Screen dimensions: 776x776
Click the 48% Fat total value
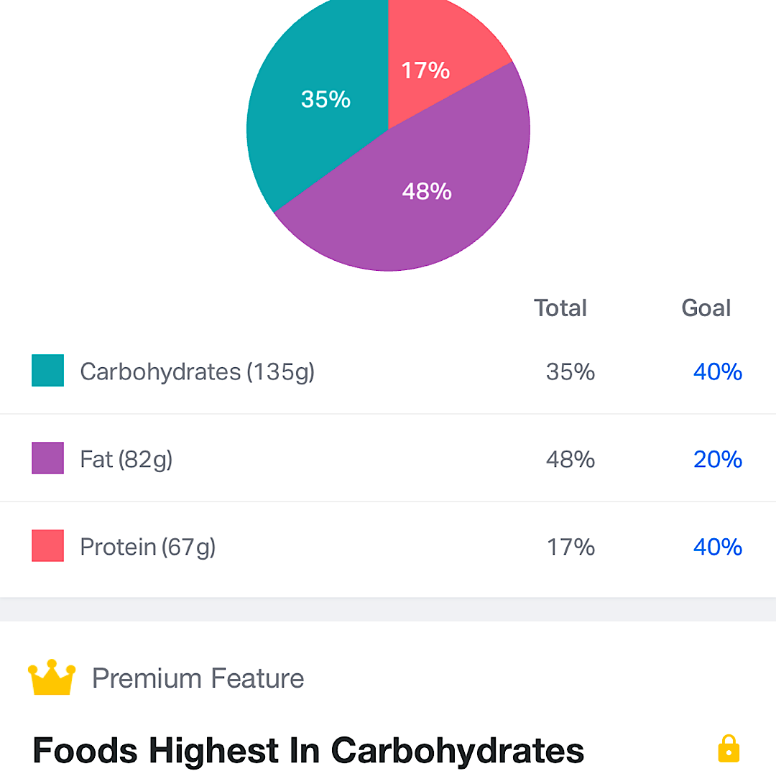point(571,459)
